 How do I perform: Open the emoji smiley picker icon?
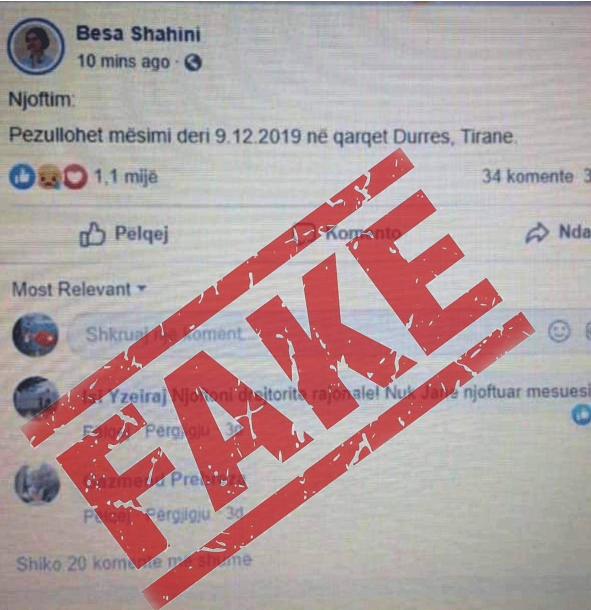558,331
